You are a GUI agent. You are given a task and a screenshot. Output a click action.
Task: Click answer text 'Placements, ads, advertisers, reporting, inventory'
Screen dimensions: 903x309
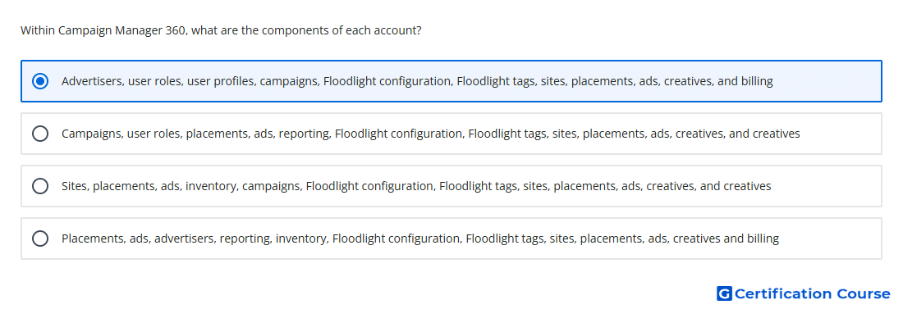click(x=194, y=239)
